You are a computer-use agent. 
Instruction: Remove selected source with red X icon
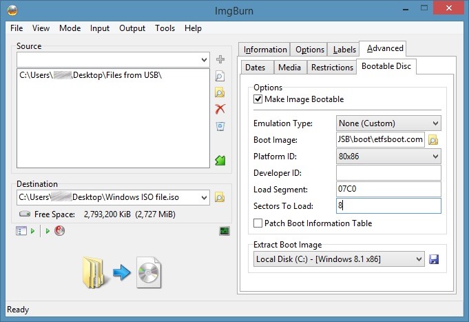[220, 109]
